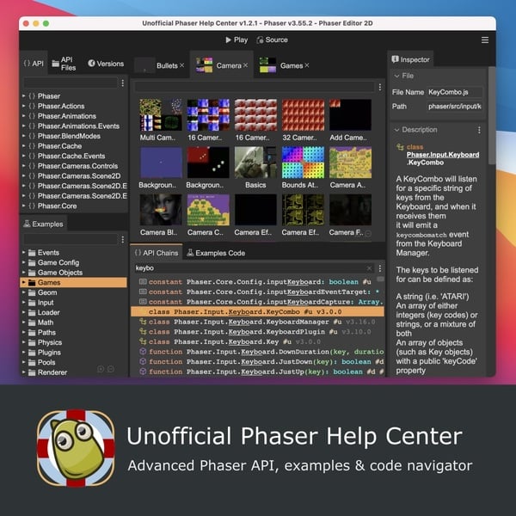Switch to the API Files tab

point(64,64)
